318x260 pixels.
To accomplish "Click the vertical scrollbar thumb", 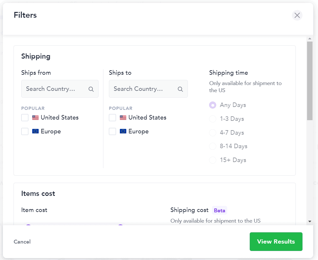I will [x=310, y=81].
